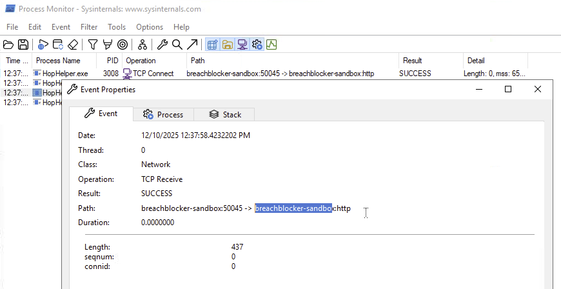Screen dimensions: 561x289
Task: Open a saved capture with the Open icon
Action: [8, 45]
